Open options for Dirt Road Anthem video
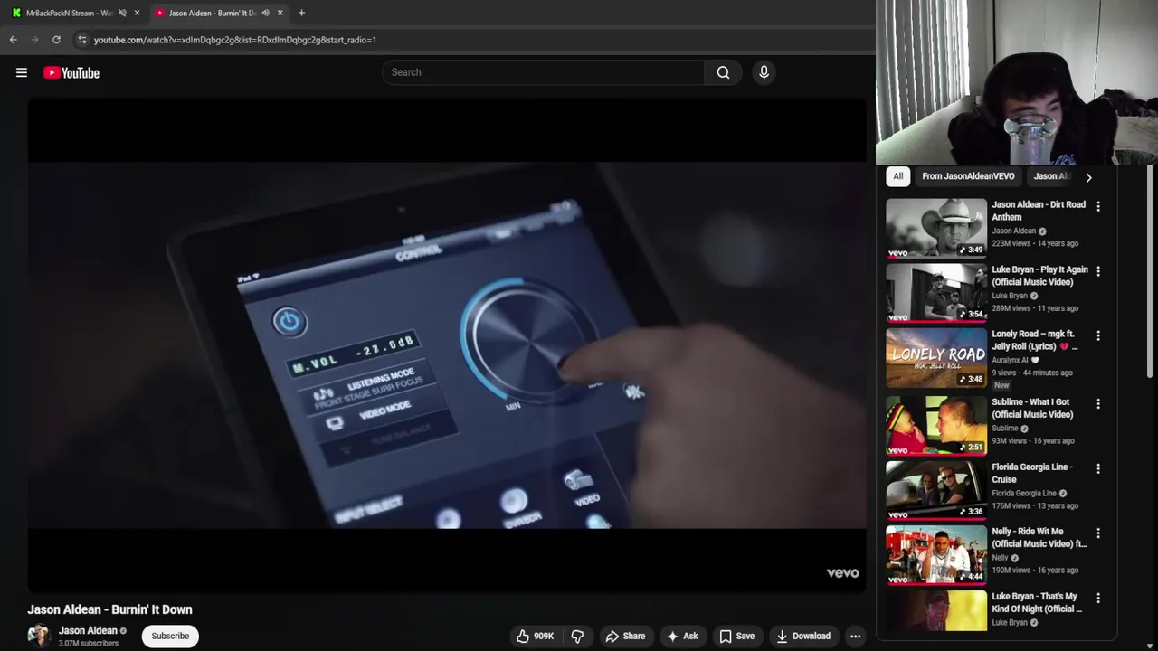Screen dimensions: 1158x651 [1098, 207]
